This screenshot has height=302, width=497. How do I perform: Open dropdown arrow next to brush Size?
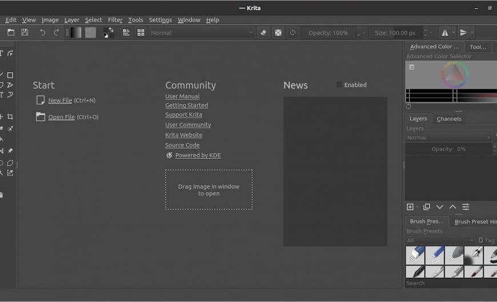(x=431, y=33)
